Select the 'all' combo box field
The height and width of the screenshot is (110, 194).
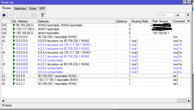pos(180,15)
